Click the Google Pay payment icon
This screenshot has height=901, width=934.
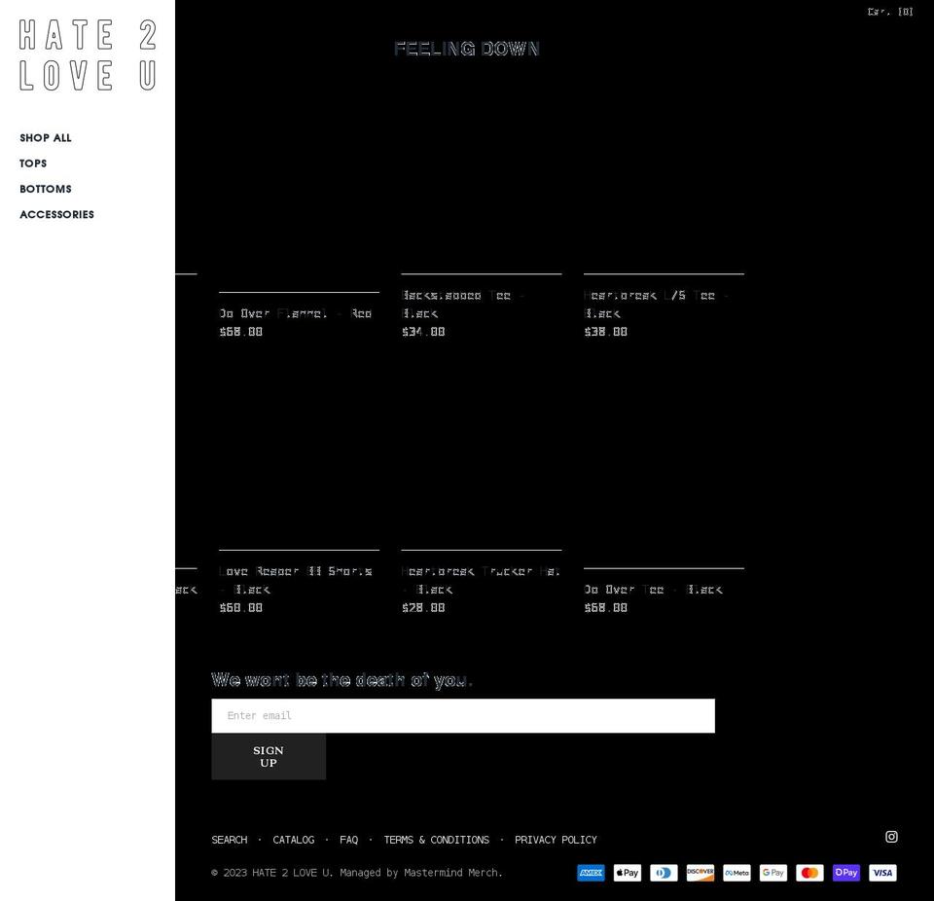pos(773,873)
